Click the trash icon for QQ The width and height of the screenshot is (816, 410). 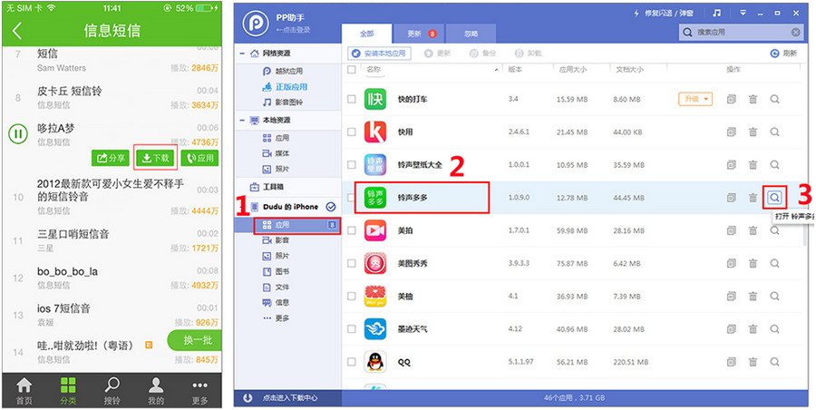(753, 362)
